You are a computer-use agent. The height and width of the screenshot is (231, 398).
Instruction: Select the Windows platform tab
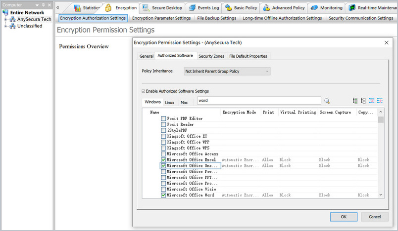tap(152, 102)
